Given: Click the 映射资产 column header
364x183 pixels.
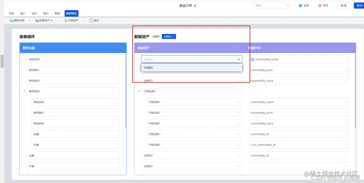Looking at the screenshot, I should click(143, 48).
